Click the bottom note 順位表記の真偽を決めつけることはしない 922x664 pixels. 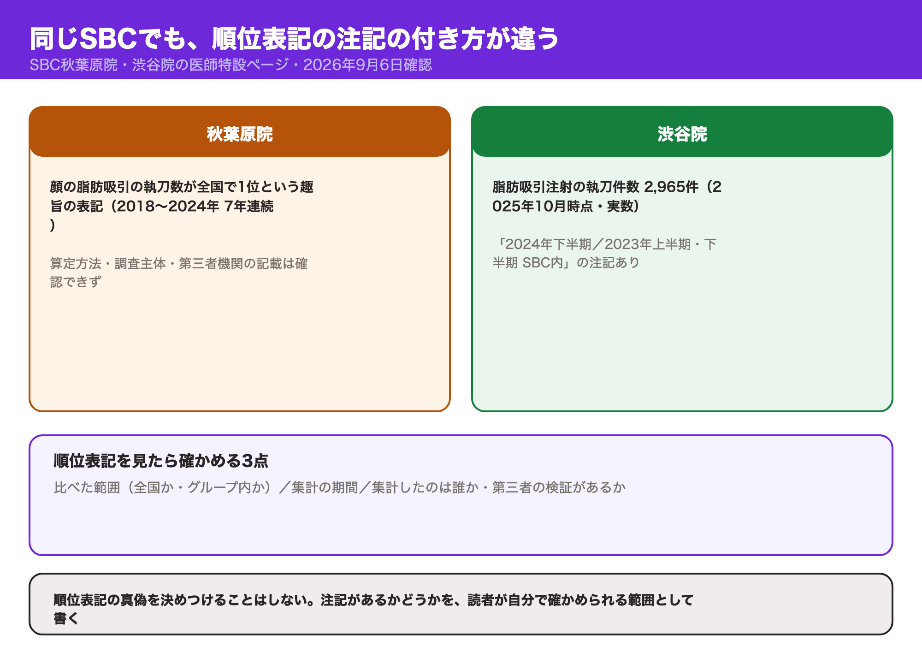[373, 609]
